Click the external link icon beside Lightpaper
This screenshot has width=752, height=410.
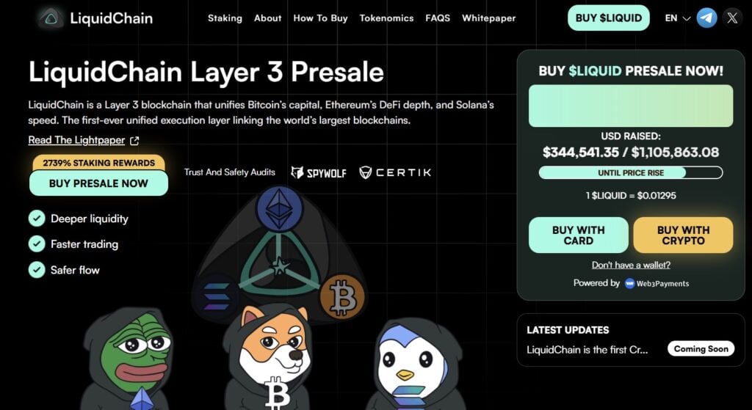[x=135, y=141]
